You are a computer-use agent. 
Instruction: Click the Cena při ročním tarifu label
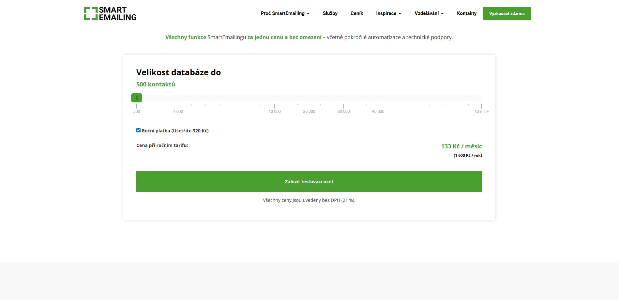click(x=162, y=145)
